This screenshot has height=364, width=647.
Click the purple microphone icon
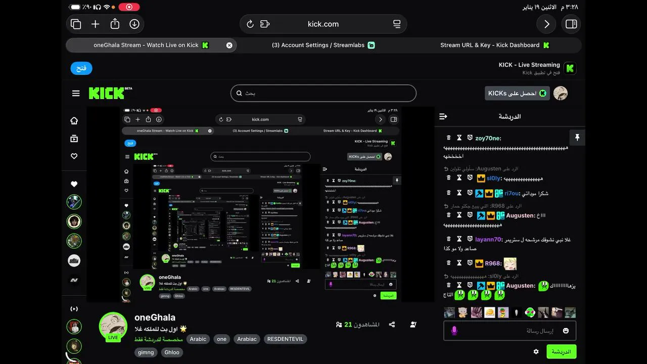point(454,331)
